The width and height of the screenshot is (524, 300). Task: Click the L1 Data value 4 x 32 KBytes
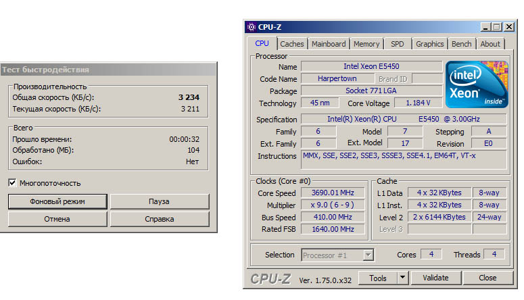click(x=439, y=193)
